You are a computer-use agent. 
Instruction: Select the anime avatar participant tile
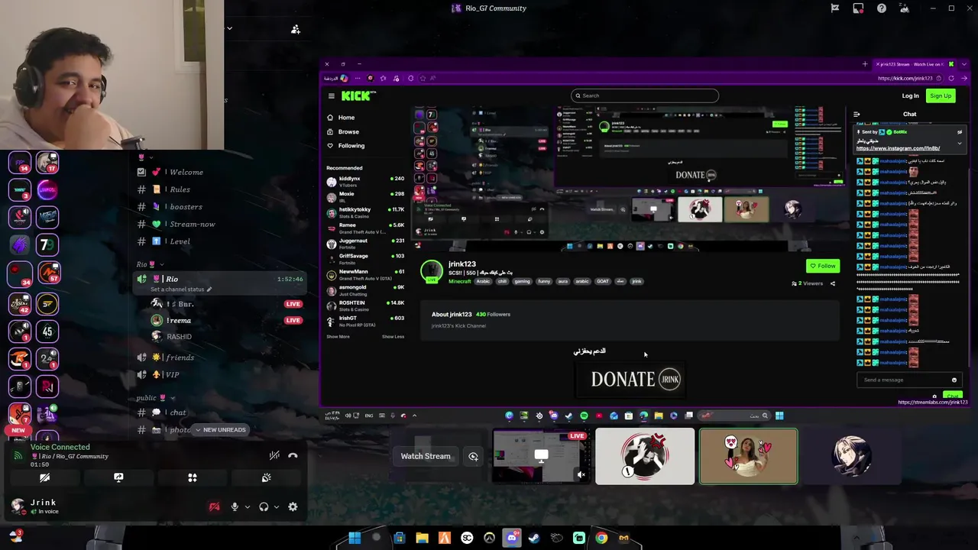tap(851, 457)
